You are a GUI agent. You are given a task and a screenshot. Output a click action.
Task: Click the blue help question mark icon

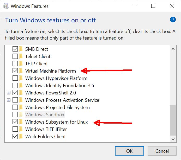point(173,20)
